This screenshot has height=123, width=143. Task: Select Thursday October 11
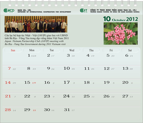click(87, 68)
